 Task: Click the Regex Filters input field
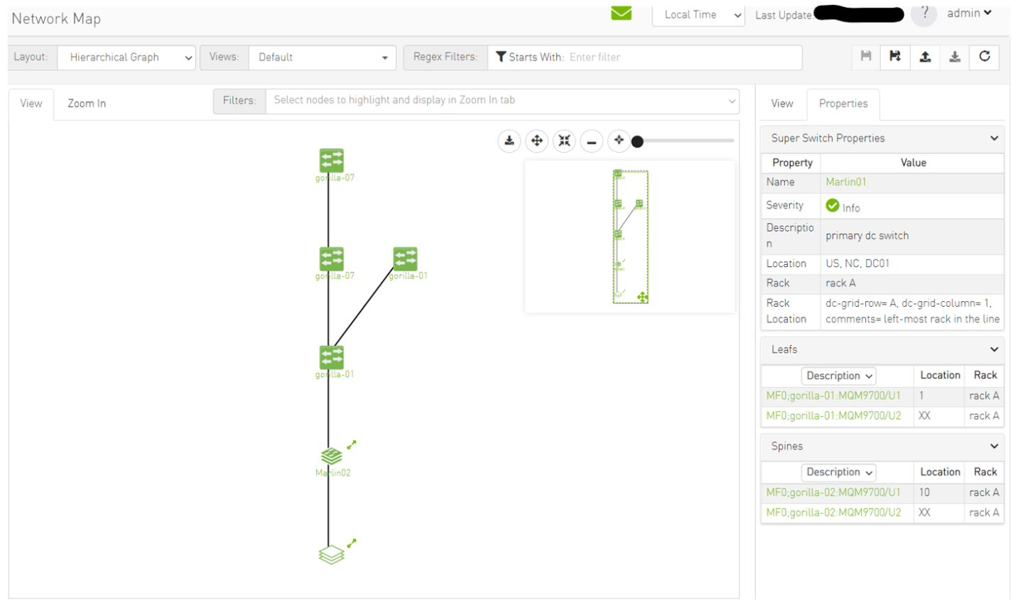pyautogui.click(x=682, y=58)
